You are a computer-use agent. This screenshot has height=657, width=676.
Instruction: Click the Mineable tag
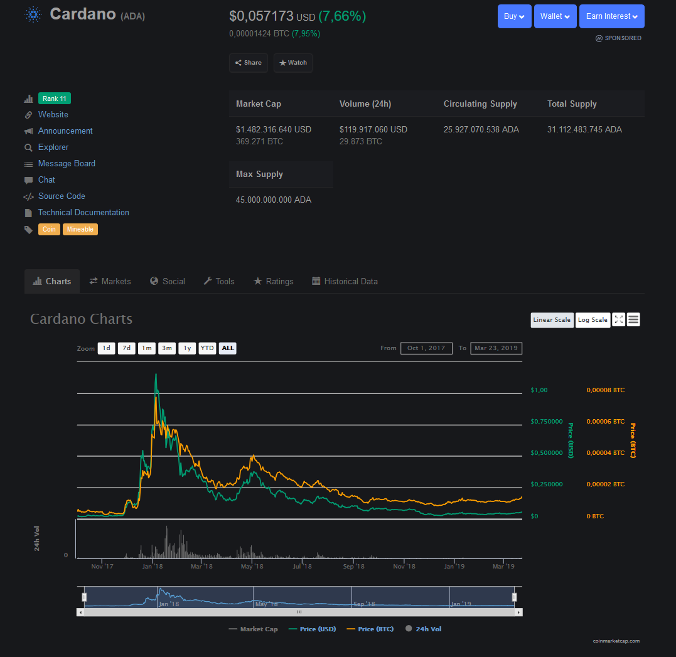pos(80,229)
